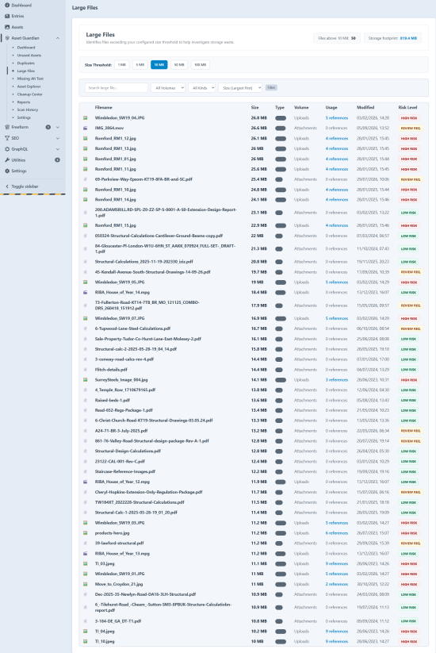Click the image icon beside Wimbledon_SW19_04.JPG
This screenshot has width=436, height=653.
pyautogui.click(x=86, y=118)
